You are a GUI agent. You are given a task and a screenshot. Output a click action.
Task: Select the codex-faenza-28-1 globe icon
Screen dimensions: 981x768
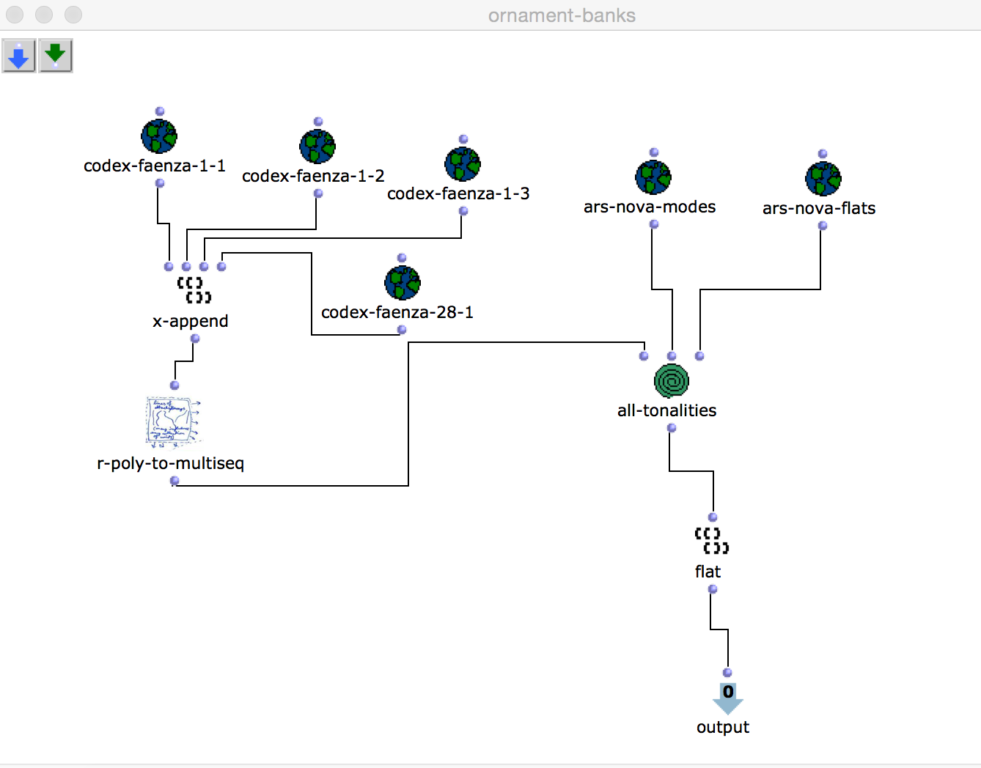click(x=402, y=283)
